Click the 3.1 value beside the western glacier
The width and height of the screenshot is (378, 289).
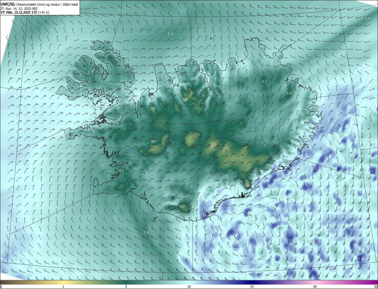pos(153,141)
